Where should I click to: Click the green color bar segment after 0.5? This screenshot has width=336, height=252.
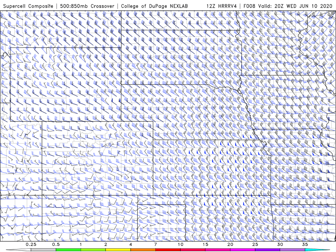[68, 250]
